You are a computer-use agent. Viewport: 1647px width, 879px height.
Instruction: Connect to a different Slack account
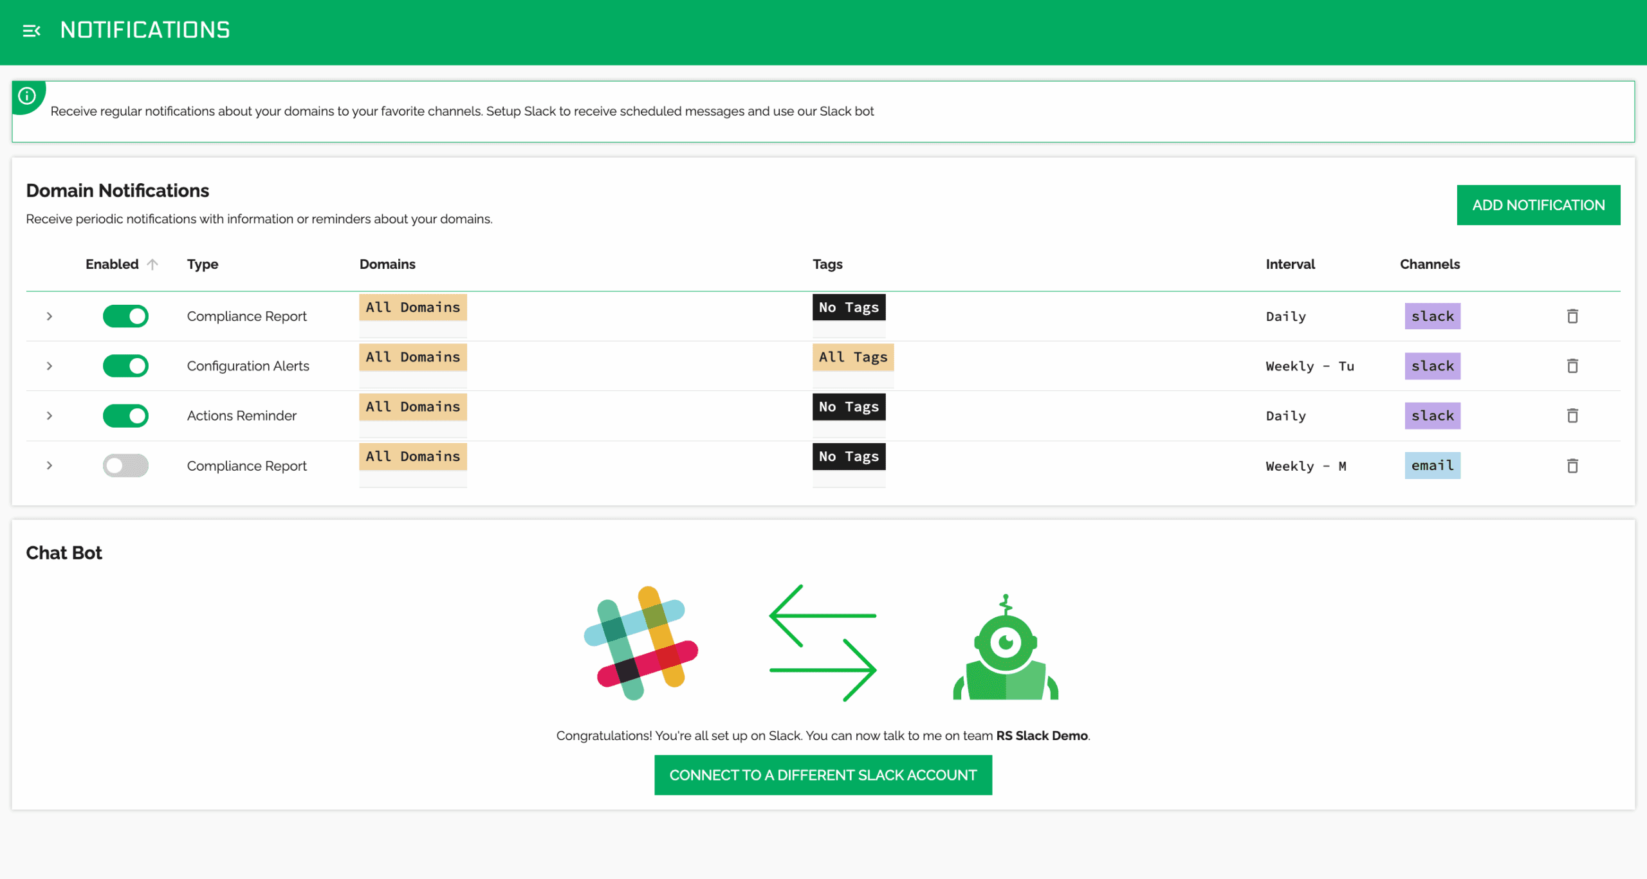[823, 775]
